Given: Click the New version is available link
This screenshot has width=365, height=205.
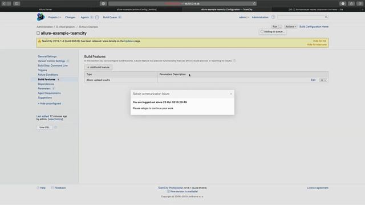Looking at the screenshot, I should (x=184, y=191).
